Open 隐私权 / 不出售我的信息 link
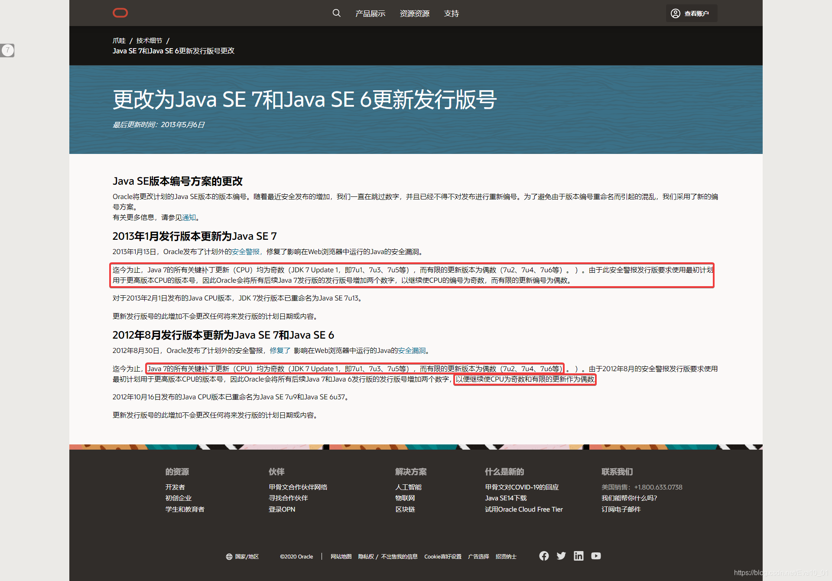This screenshot has height=581, width=832. point(388,556)
